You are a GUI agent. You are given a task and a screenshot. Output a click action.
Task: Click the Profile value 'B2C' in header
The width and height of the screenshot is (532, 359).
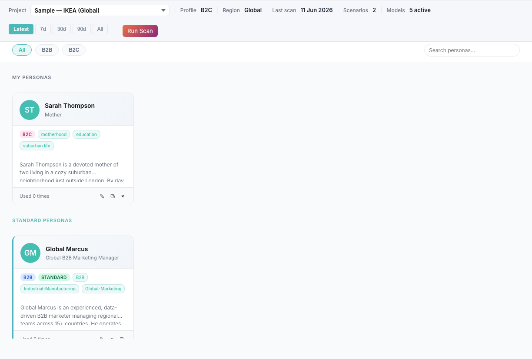206,10
